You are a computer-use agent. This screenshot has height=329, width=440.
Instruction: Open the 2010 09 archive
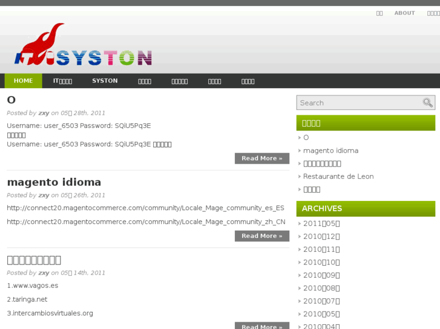coord(321,275)
